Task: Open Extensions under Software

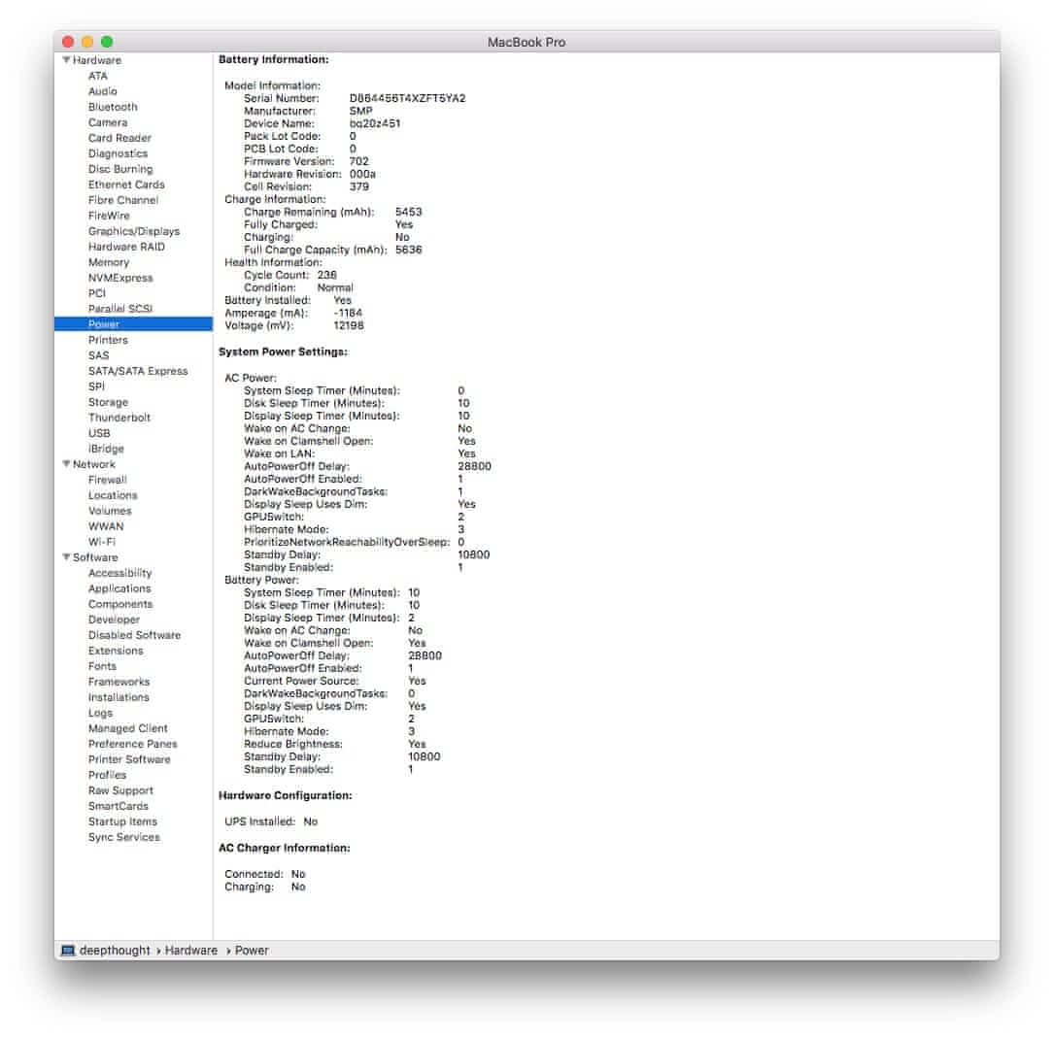Action: click(116, 651)
